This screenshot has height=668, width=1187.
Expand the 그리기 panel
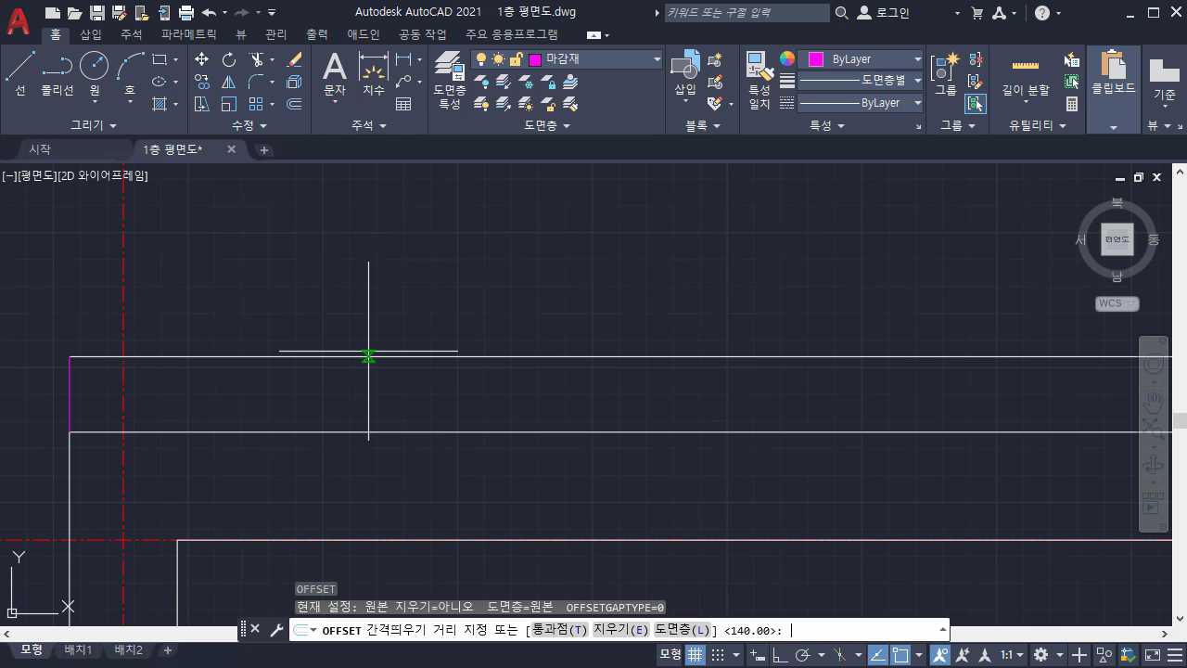[94, 125]
